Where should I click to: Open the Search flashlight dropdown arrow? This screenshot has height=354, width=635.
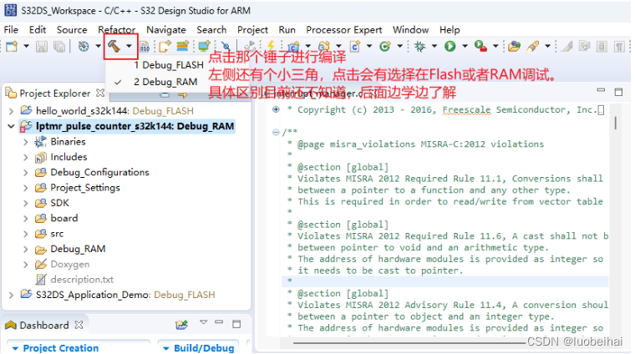547,46
